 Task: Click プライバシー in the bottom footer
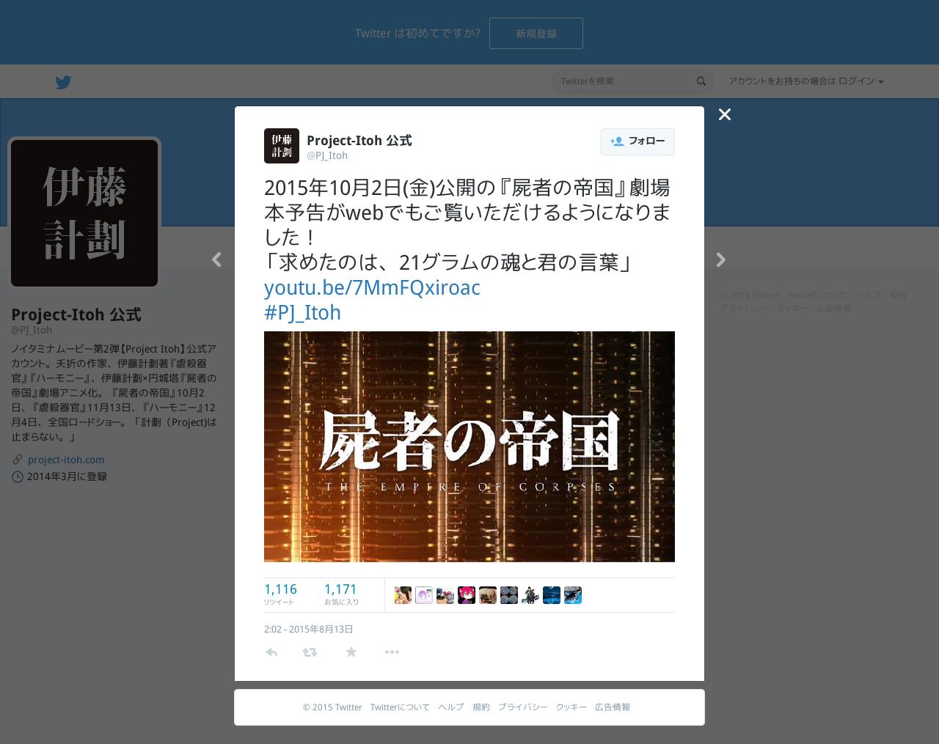tap(523, 707)
